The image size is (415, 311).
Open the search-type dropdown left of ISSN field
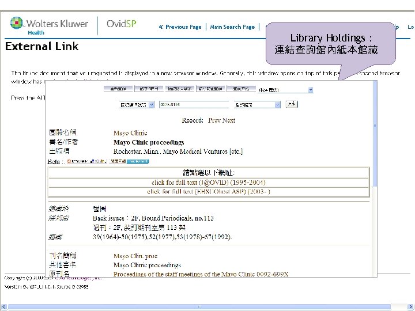click(x=137, y=105)
